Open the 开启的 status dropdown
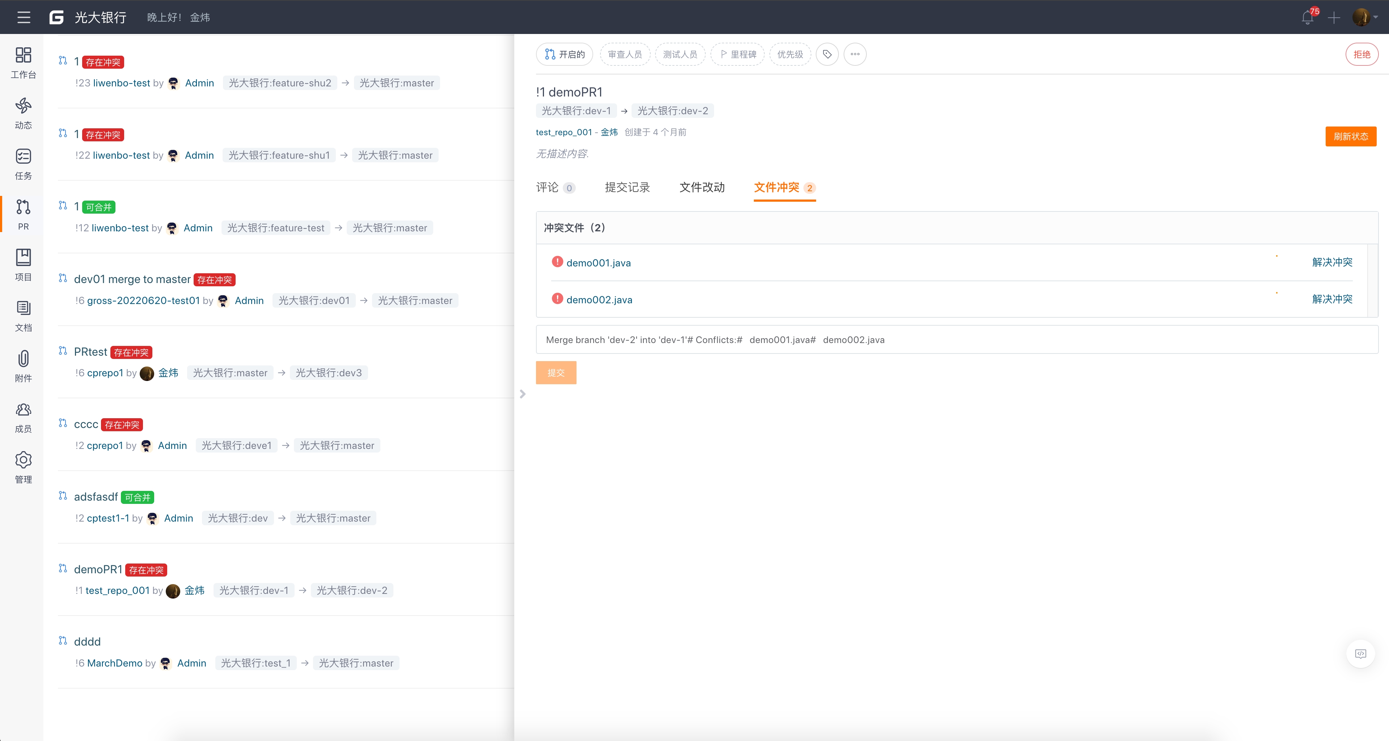Viewport: 1389px width, 741px height. [565, 54]
